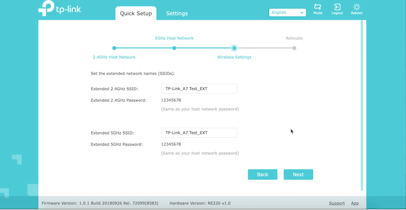Click the 2.4GHz password value 12345678

click(171, 100)
